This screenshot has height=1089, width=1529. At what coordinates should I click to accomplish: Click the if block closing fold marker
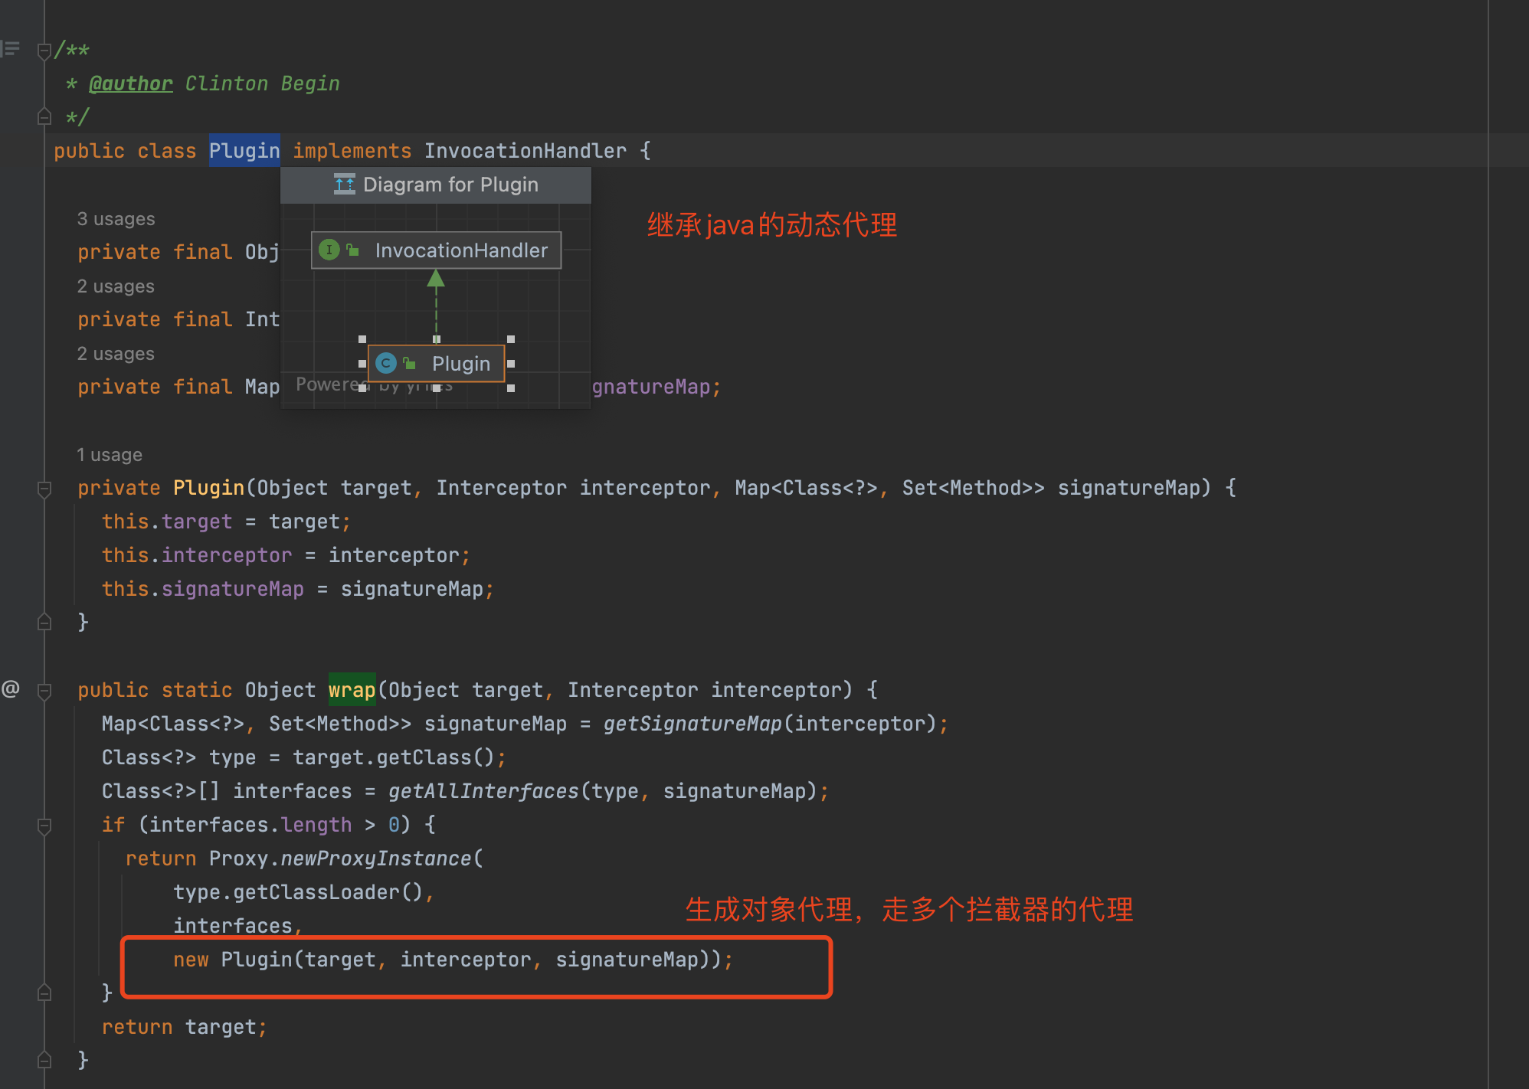pos(44,993)
